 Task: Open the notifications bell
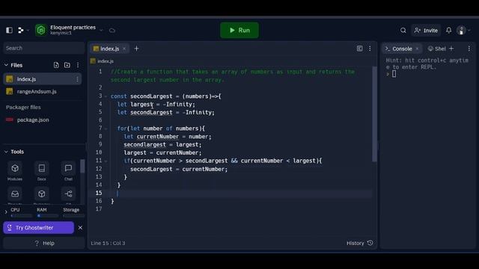pos(448,30)
